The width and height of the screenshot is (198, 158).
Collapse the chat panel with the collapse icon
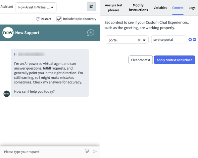tap(91, 6)
